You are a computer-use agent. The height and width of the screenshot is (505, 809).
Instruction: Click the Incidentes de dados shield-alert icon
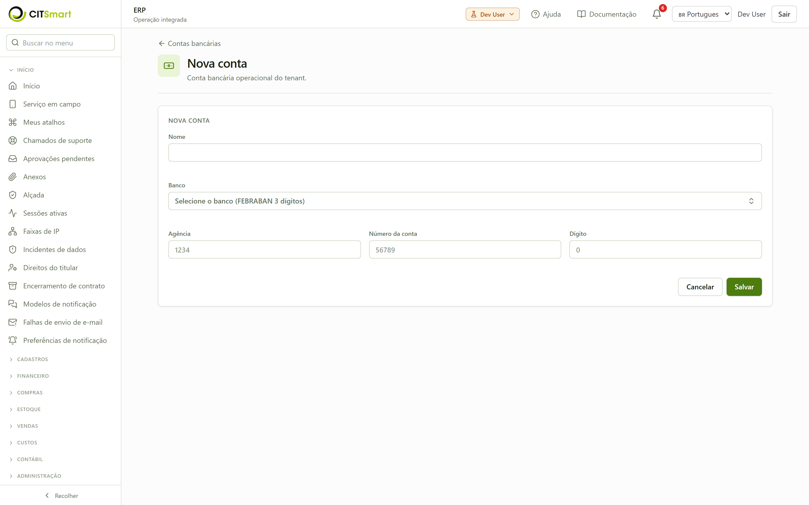[13, 249]
